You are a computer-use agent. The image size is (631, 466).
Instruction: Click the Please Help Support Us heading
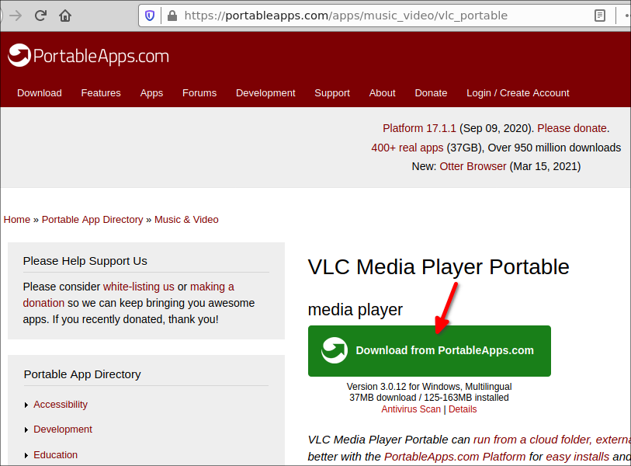(x=85, y=261)
